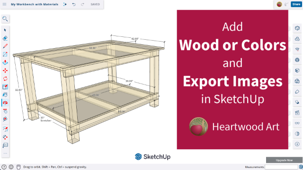
Task: Activate the Text label tool
Action: pyautogui.click(x=5, y=145)
